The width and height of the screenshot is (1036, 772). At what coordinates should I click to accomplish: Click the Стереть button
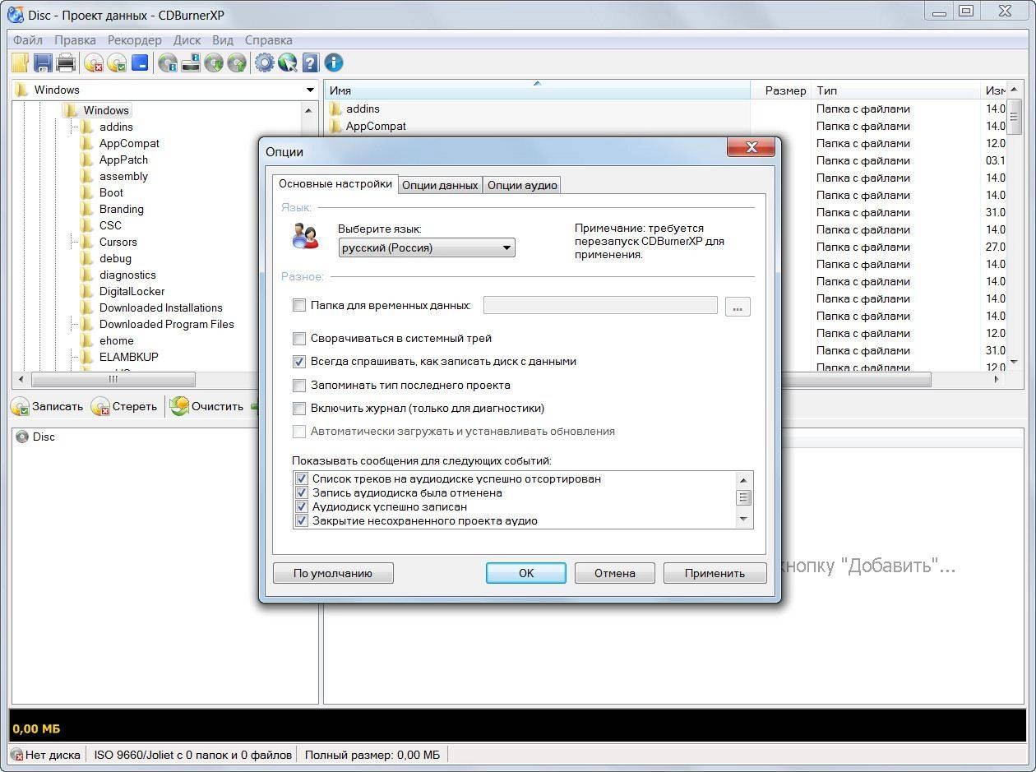pos(125,406)
